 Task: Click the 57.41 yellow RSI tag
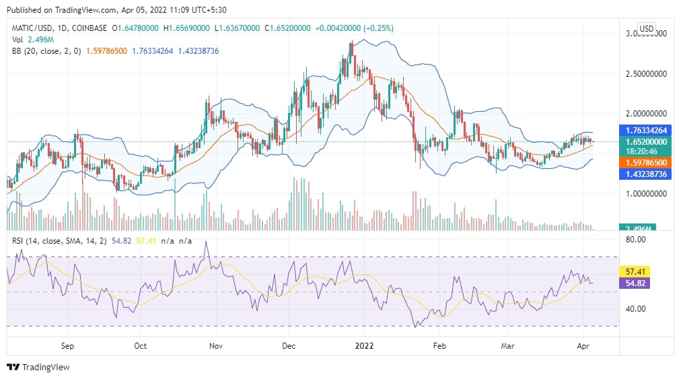(x=635, y=272)
